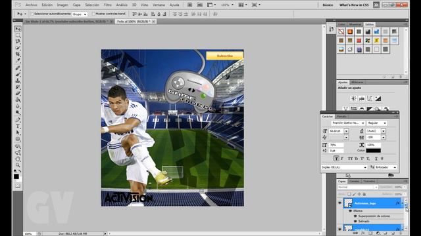Open the leading (Auto) dropdown arrow
421x236 pixels.
pos(384,131)
